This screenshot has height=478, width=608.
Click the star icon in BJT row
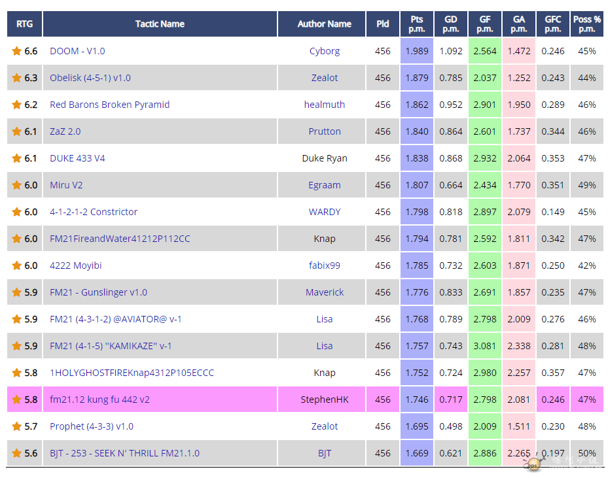pos(16,453)
